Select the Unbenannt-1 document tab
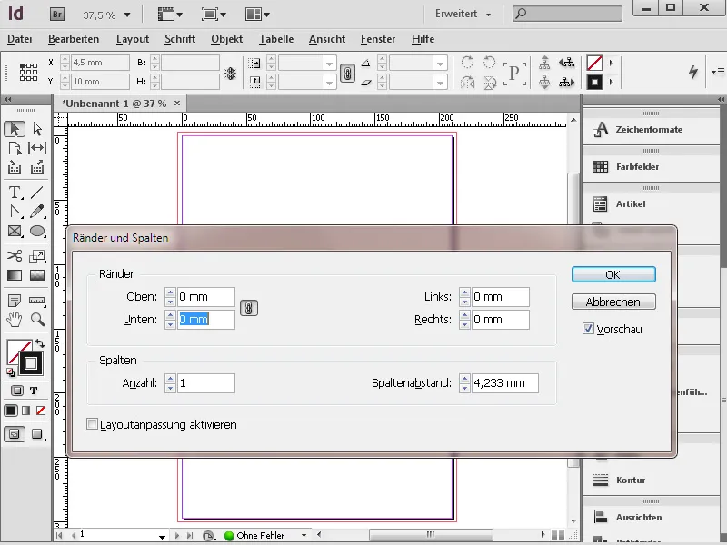This screenshot has width=727, height=545. [115, 104]
